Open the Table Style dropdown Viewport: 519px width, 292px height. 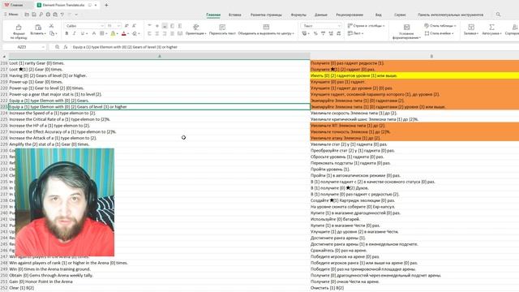440,26
